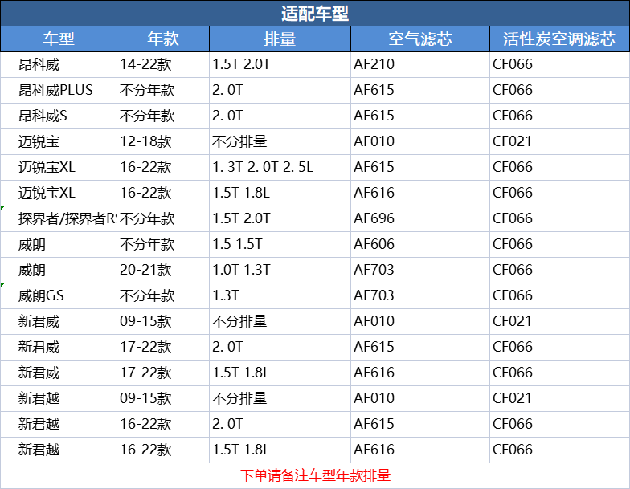Click the 车型 column header
This screenshot has width=630, height=489.
click(59, 39)
